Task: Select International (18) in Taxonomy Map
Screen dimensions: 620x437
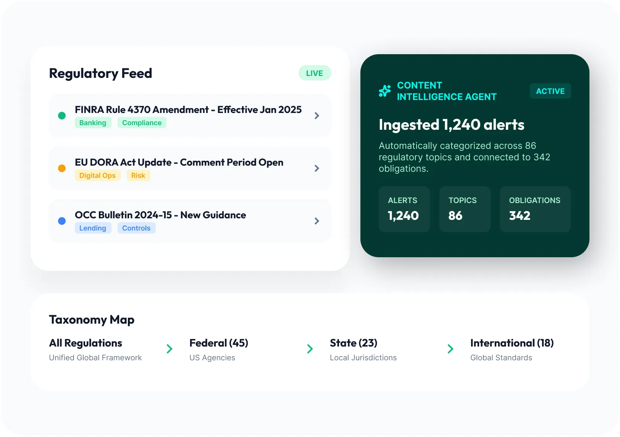Action: tap(512, 343)
